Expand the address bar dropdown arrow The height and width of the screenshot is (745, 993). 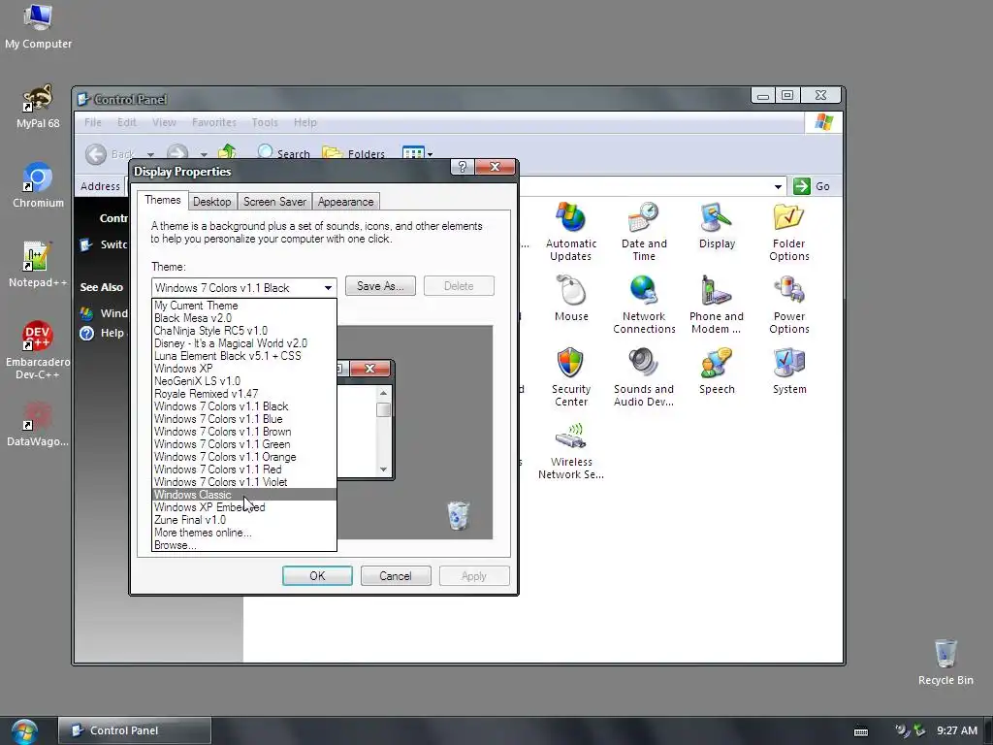click(x=778, y=186)
